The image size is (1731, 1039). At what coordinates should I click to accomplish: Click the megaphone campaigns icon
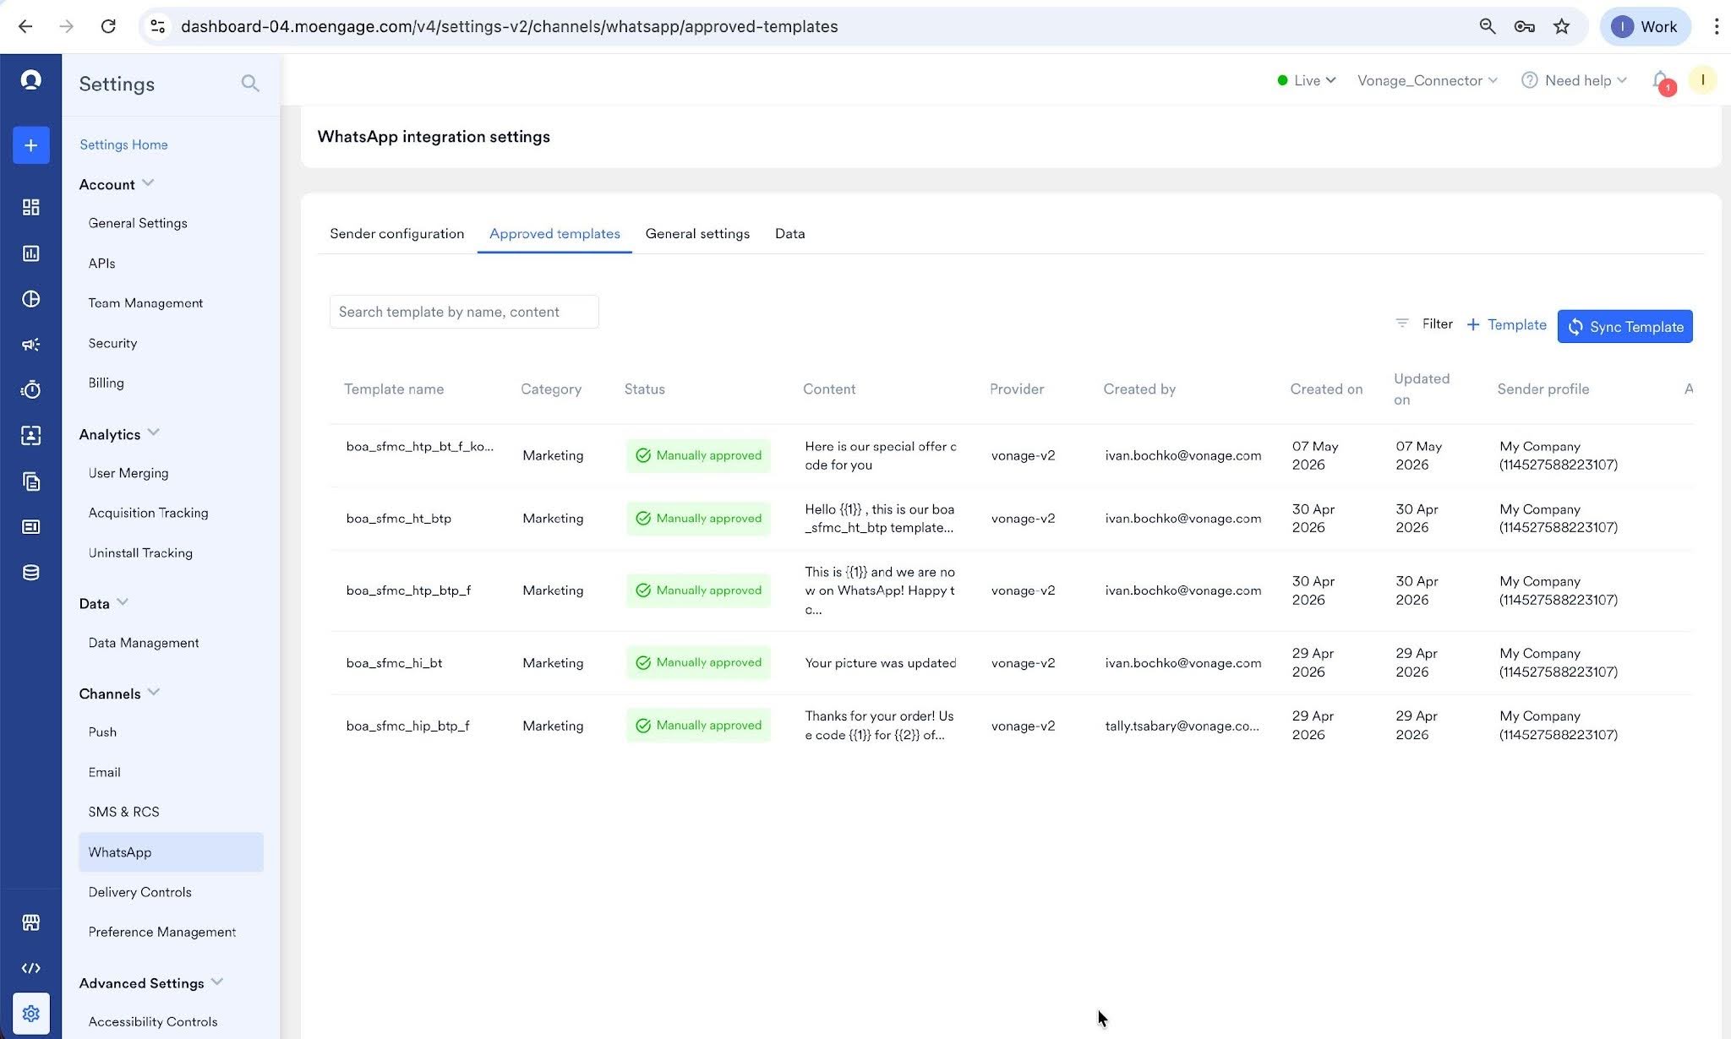coord(30,344)
